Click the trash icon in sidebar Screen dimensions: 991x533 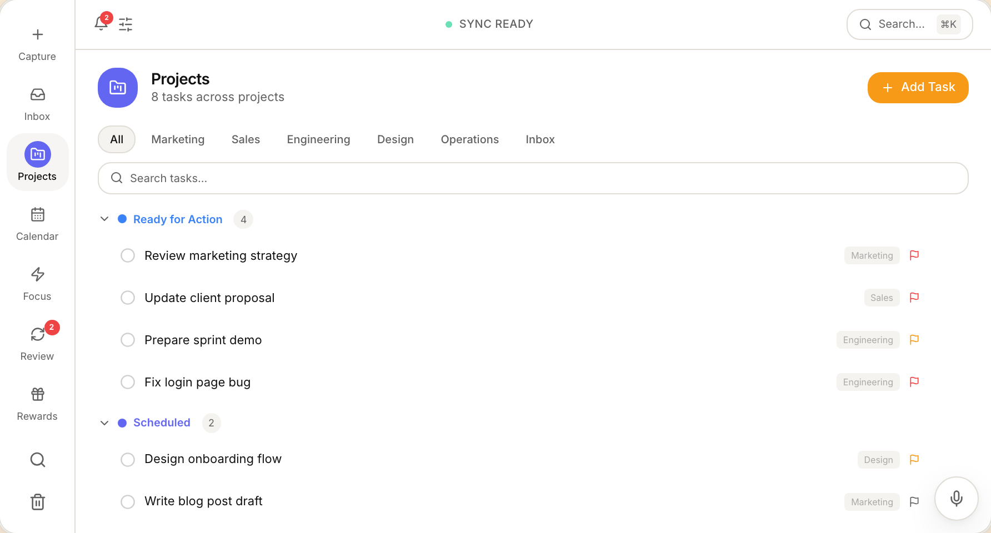click(x=37, y=501)
